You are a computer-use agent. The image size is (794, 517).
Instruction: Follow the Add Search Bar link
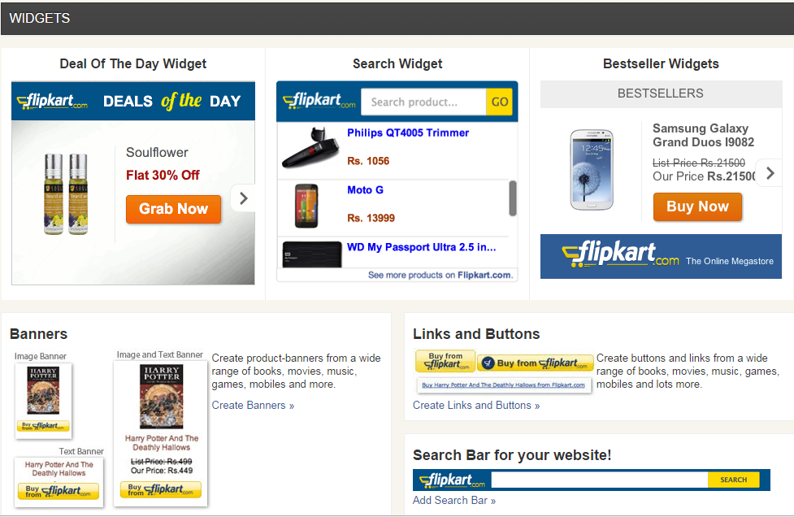(454, 500)
